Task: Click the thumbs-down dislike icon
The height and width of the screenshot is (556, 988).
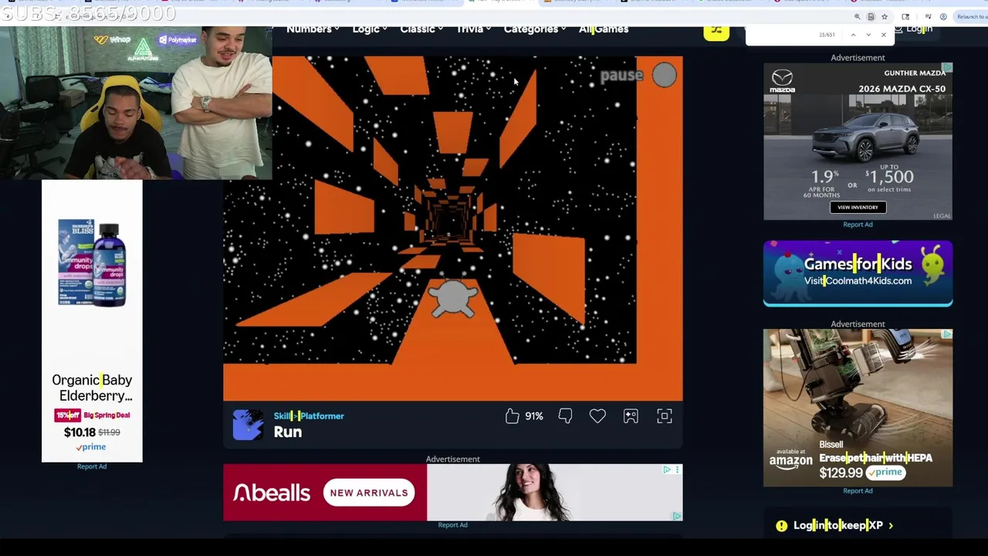Action: coord(565,416)
